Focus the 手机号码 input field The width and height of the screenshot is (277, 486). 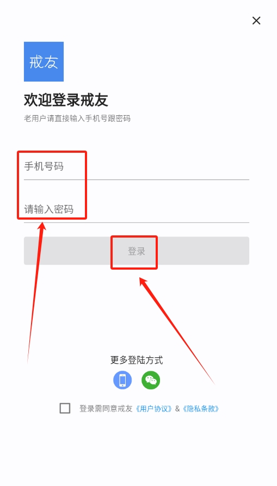[137, 166]
